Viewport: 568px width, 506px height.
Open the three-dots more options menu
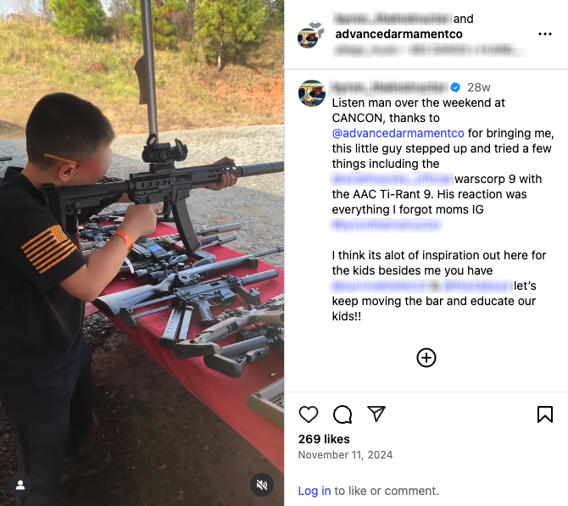pos(545,34)
